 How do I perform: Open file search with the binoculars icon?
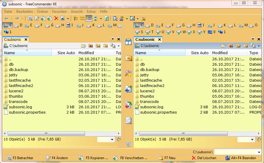[63, 18]
